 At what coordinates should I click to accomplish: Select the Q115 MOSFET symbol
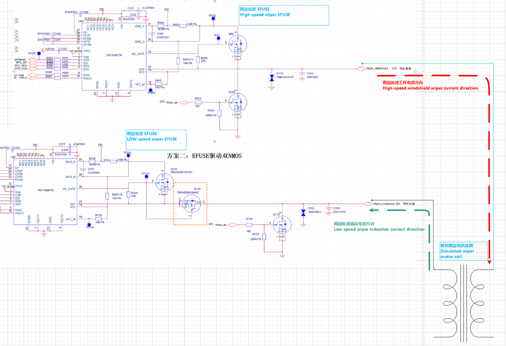click(282, 225)
